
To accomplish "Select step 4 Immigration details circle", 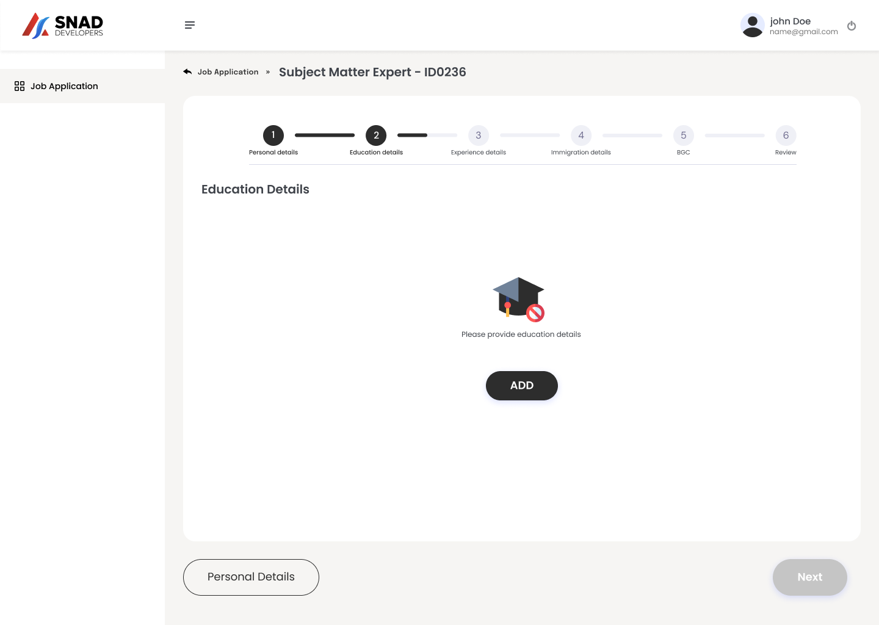I will [581, 135].
